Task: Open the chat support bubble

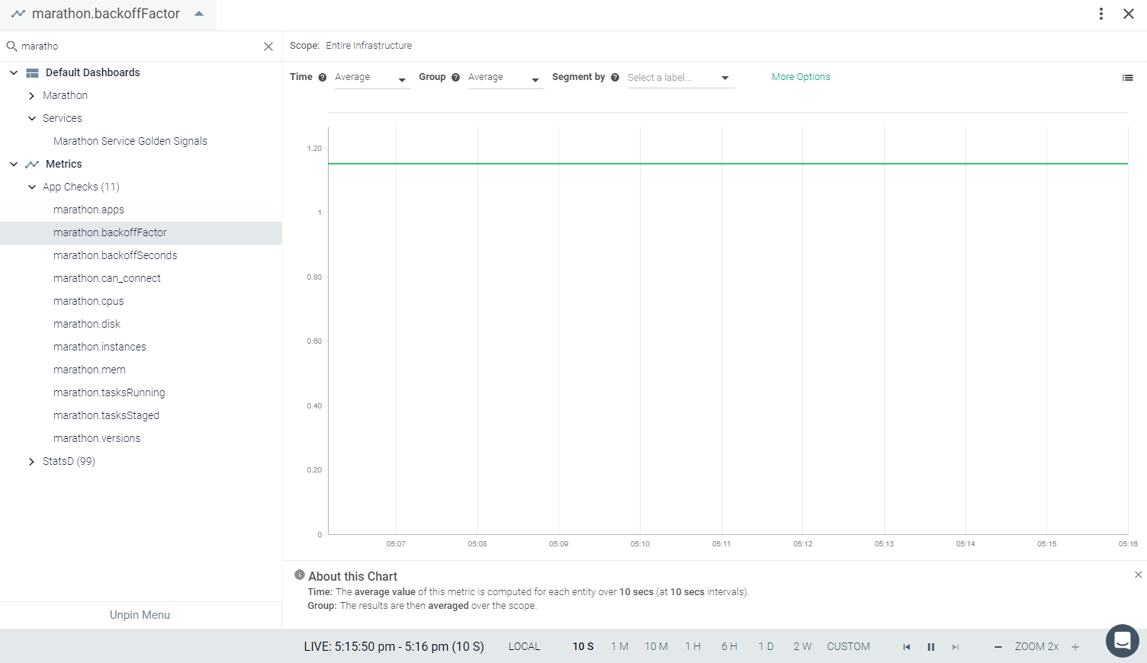Action: point(1123,641)
